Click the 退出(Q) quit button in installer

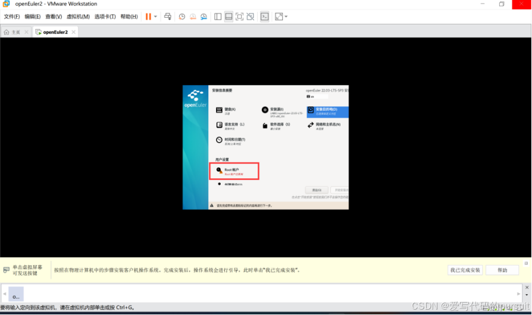pos(317,190)
